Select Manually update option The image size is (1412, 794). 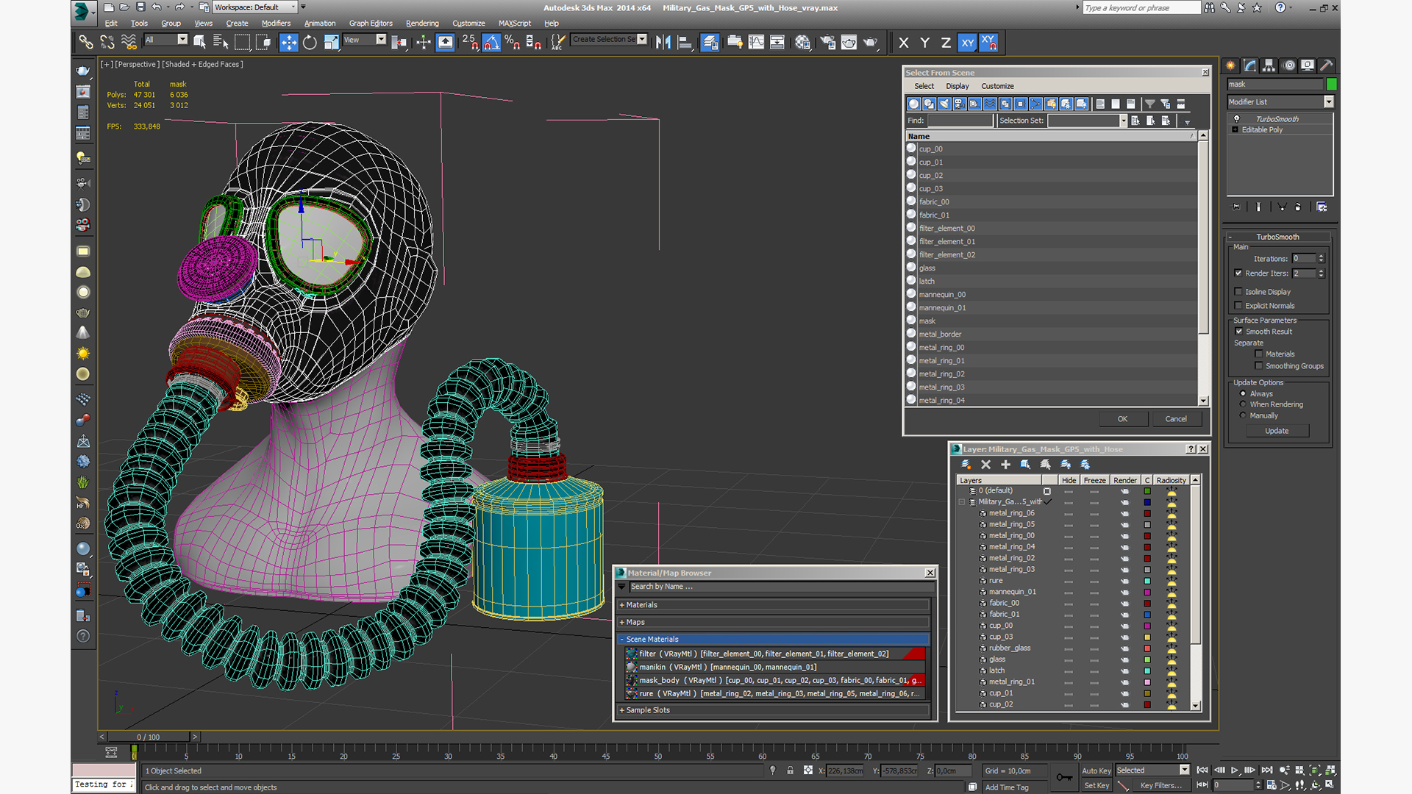click(x=1243, y=415)
